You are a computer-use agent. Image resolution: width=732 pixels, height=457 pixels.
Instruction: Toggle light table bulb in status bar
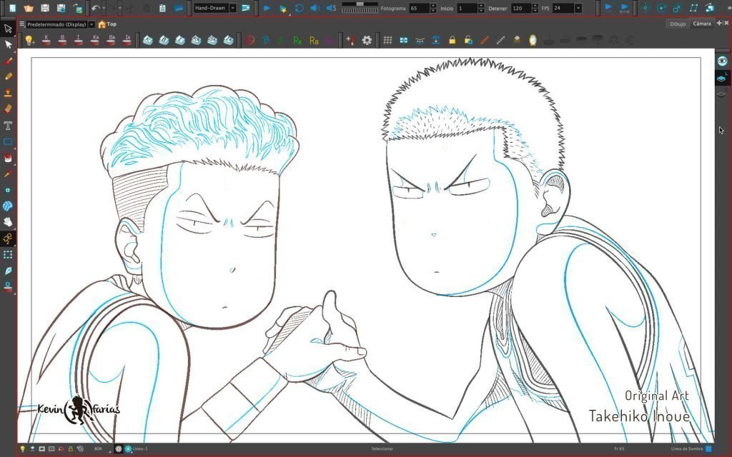[22, 449]
